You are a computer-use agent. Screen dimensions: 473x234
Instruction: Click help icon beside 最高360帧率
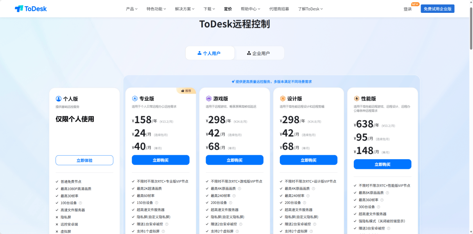click(x=382, y=200)
